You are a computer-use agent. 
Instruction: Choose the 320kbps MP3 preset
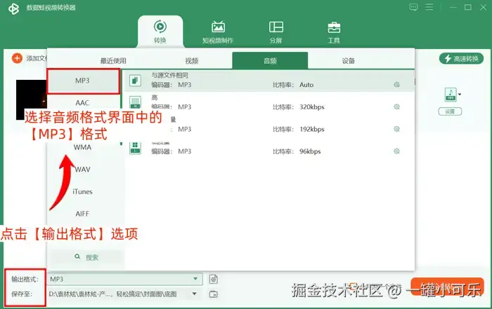pyautogui.click(x=268, y=103)
